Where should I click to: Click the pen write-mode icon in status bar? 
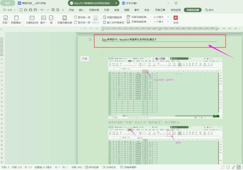(233, 167)
